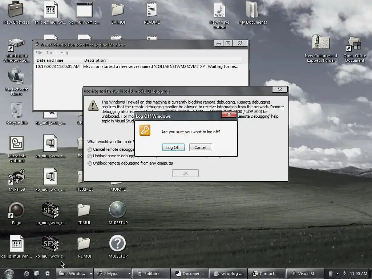
Task: Open the Start menu orb
Action: tap(9, 274)
